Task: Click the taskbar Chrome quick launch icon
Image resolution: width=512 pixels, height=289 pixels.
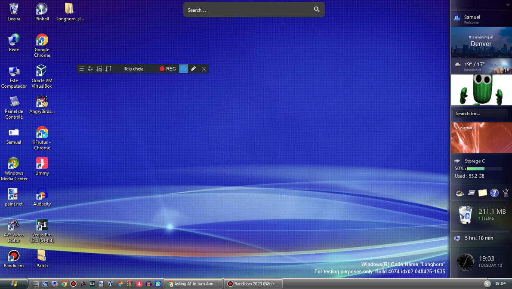Action: (64, 284)
